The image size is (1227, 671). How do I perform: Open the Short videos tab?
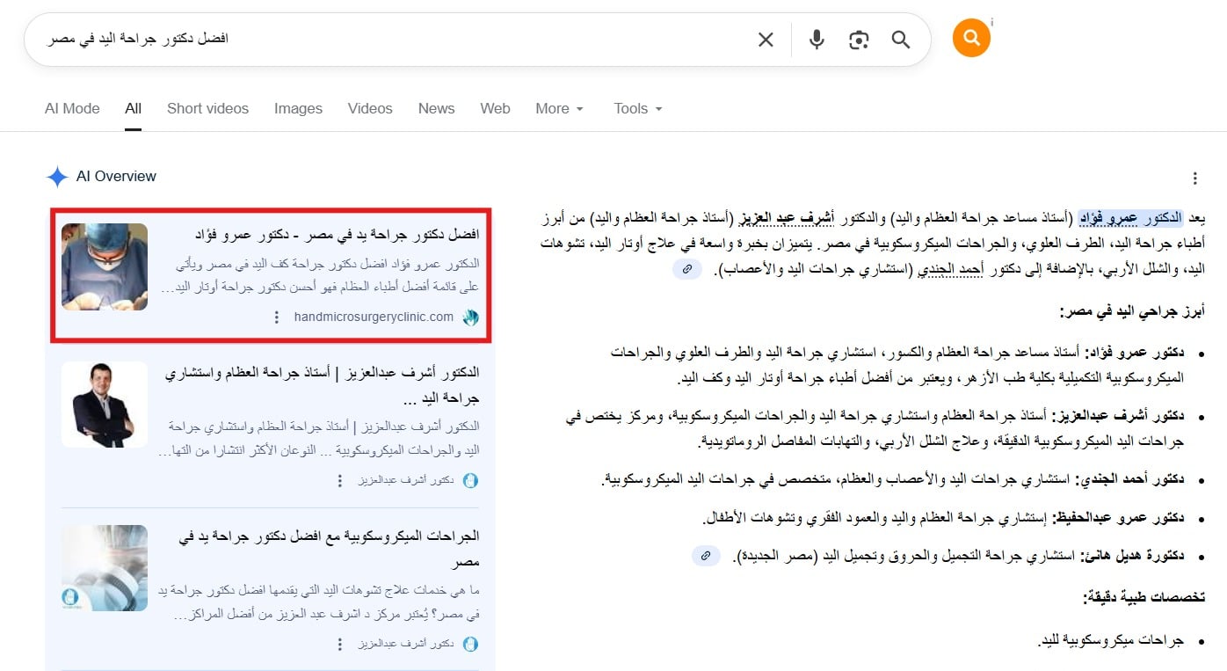[207, 109]
